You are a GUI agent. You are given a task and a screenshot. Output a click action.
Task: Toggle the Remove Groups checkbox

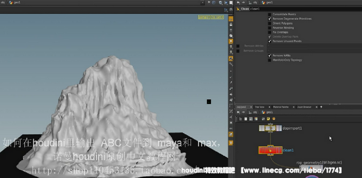pyautogui.click(x=238, y=51)
